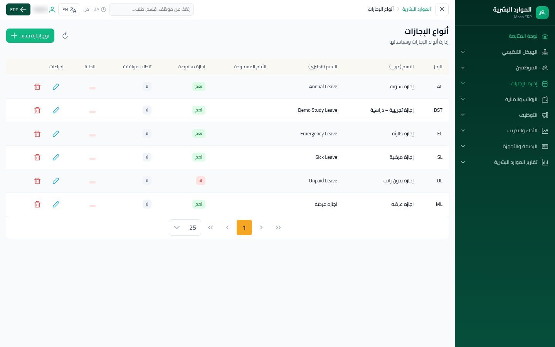
Task: Edit the Demo Study Leave entry
Action: point(56,110)
